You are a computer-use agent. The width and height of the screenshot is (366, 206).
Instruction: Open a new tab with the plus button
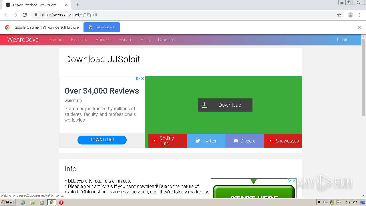[x=77, y=5]
